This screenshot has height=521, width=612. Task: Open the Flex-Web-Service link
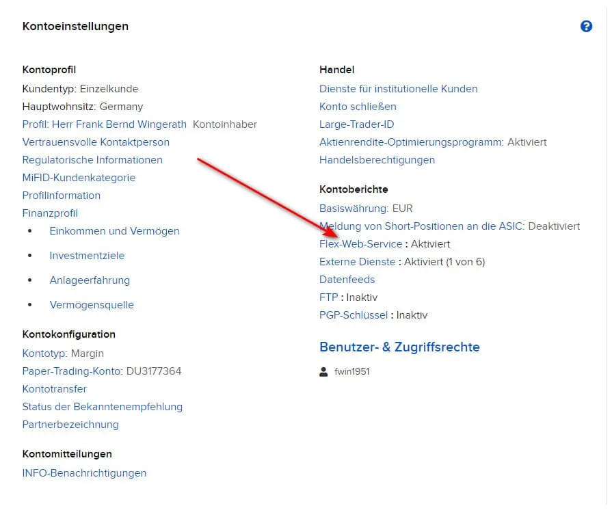(x=360, y=244)
